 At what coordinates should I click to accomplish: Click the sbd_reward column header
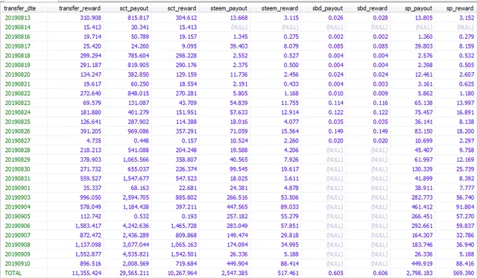pyautogui.click(x=373, y=8)
